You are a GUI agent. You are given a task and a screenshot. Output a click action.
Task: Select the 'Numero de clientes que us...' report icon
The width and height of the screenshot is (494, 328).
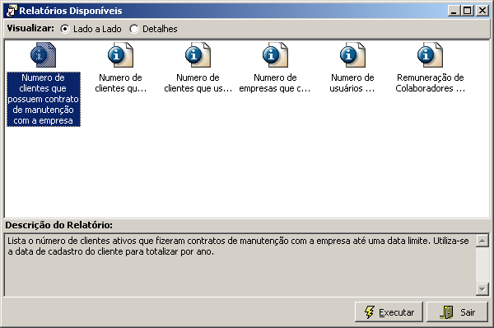198,54
